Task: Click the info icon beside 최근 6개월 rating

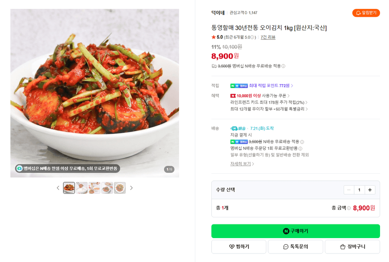Action: pos(252,38)
